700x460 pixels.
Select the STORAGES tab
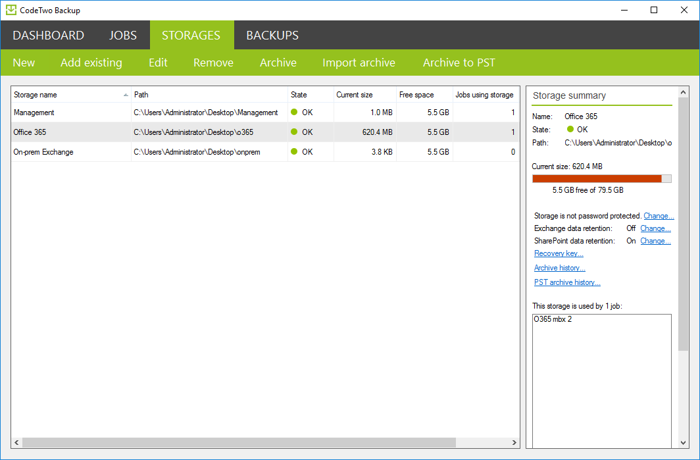coord(191,36)
